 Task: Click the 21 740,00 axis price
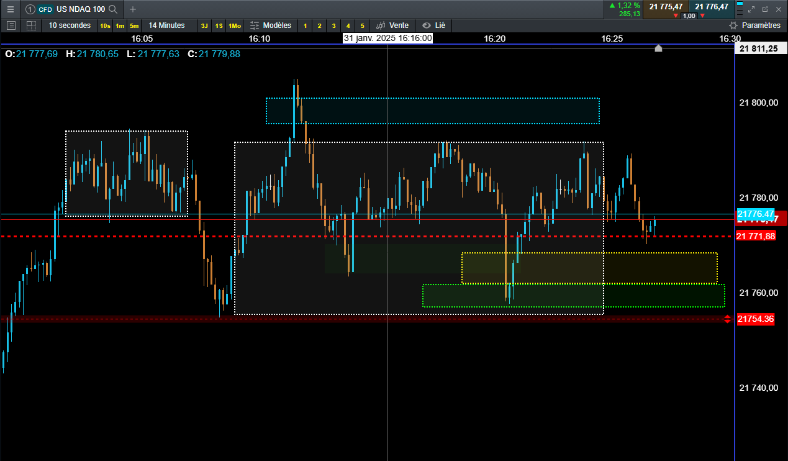click(x=759, y=388)
